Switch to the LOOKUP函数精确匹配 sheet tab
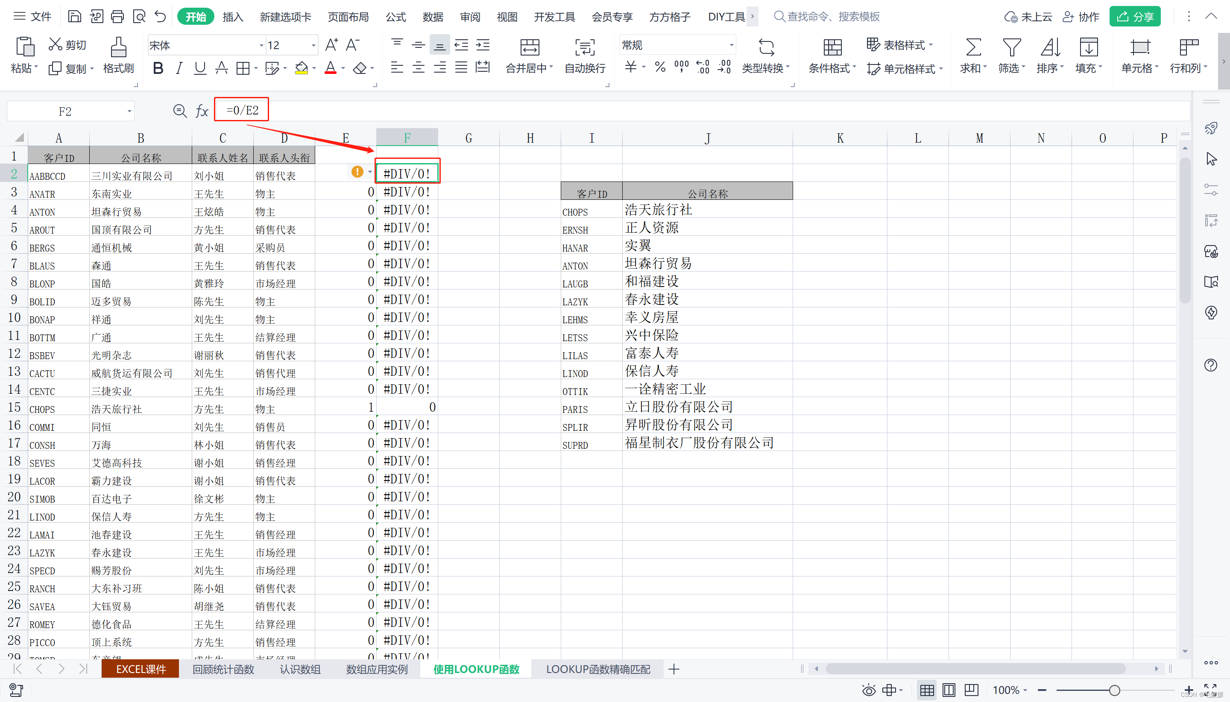Screen dimensions: 1230x702 coord(598,669)
